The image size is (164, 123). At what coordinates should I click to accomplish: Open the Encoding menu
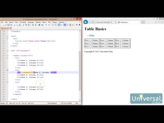pos(23,22)
